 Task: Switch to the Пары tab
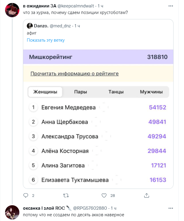click(80, 92)
